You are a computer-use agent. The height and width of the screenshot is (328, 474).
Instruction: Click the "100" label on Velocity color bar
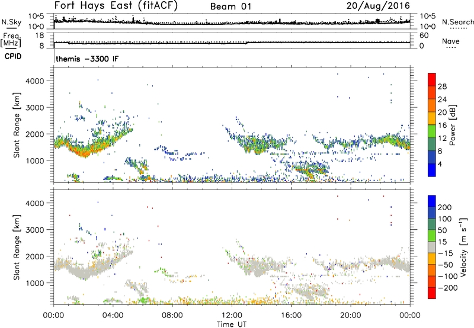tap(445, 219)
